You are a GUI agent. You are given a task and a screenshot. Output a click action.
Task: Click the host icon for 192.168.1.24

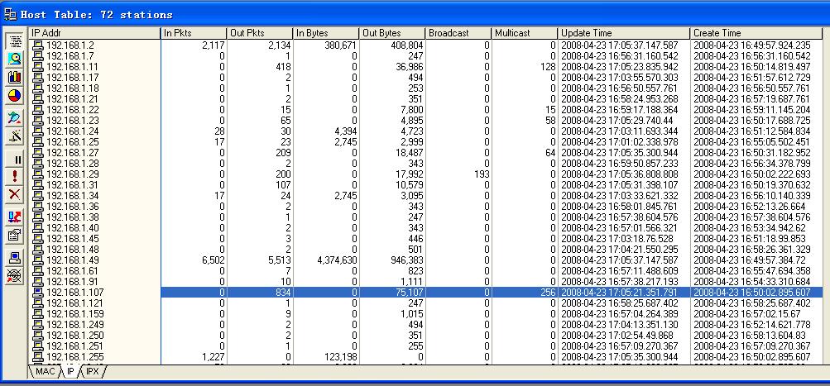37,131
